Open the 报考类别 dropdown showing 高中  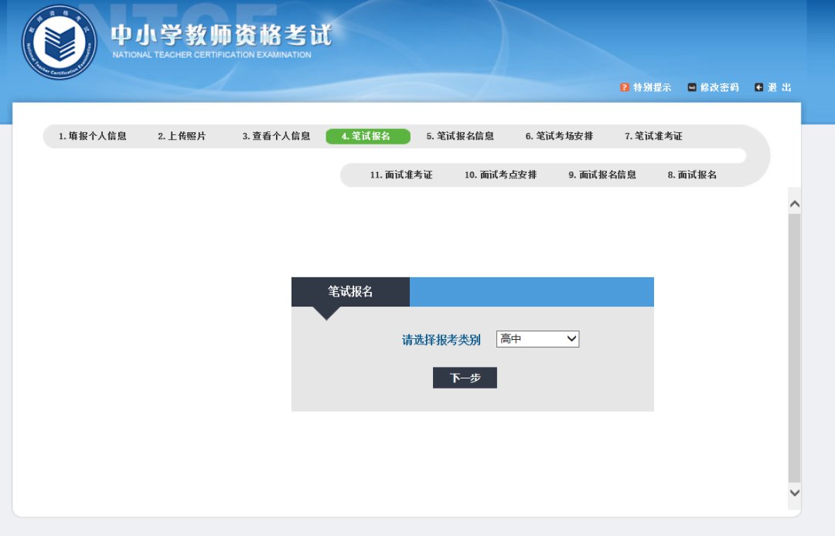tap(538, 339)
